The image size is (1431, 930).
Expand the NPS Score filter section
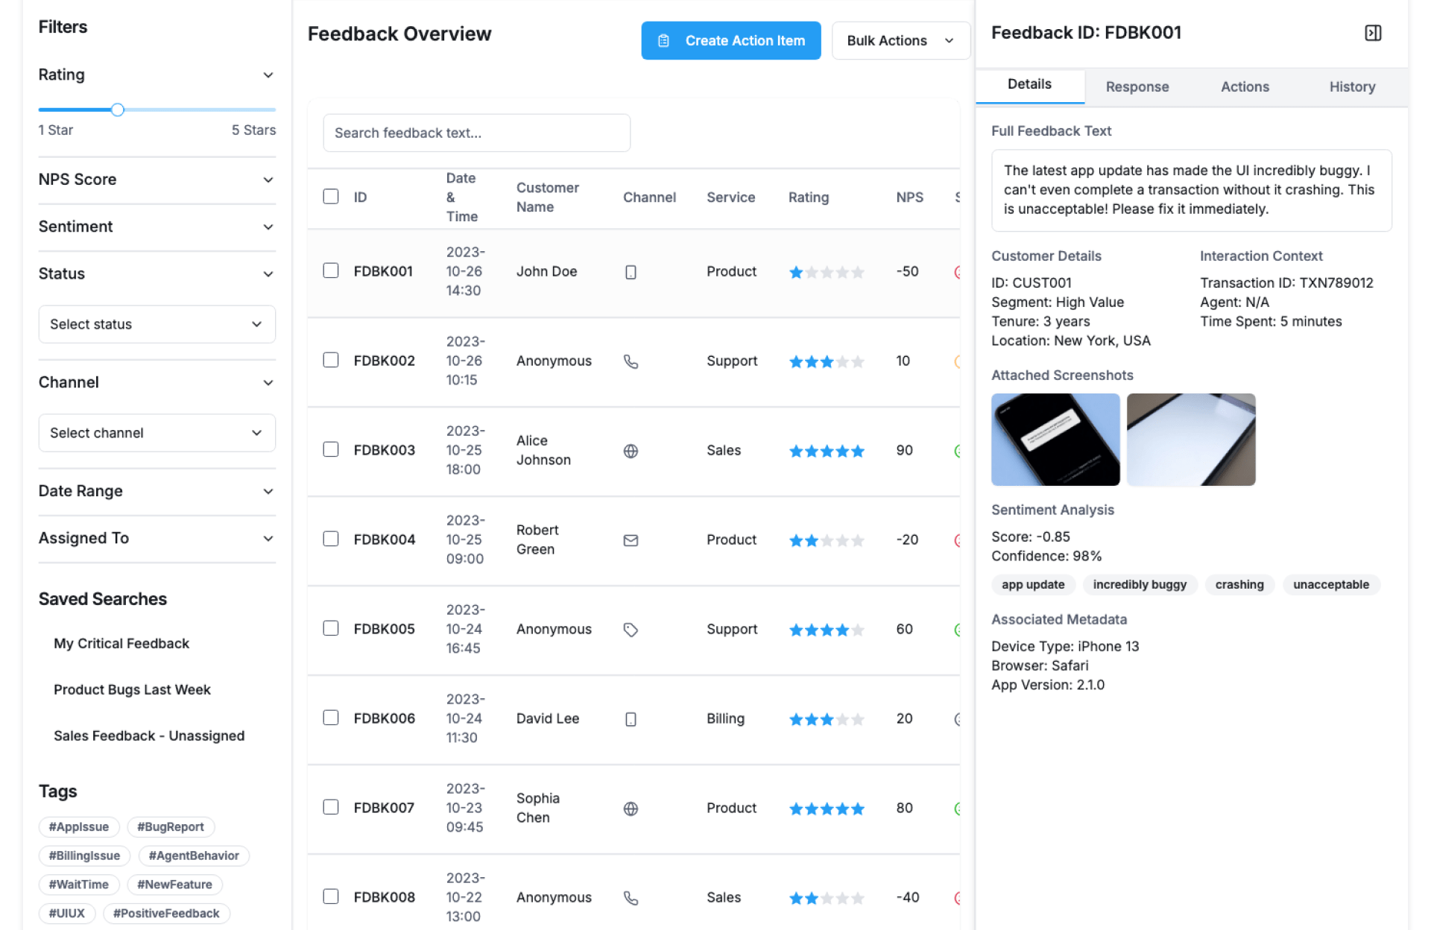(157, 180)
